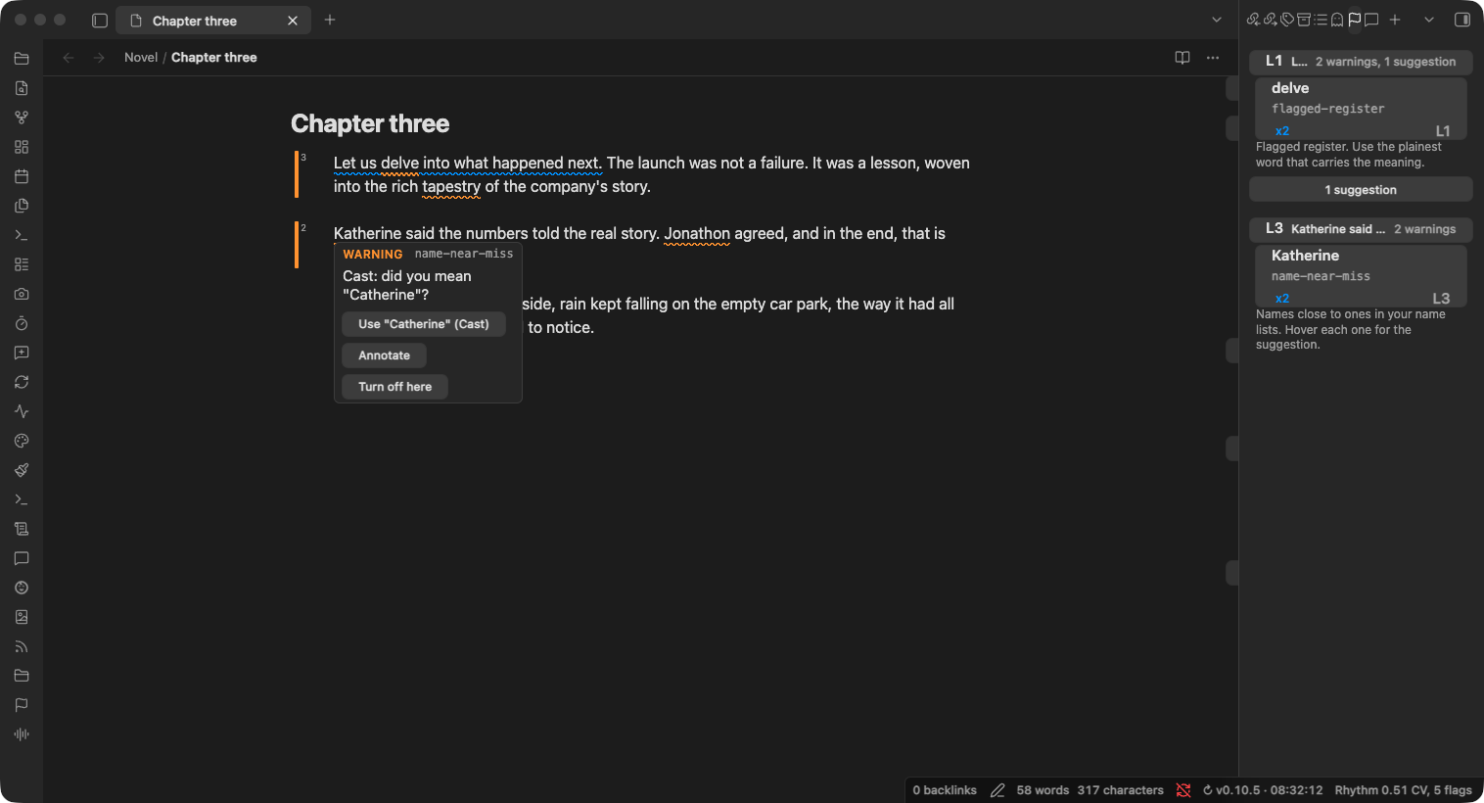
Task: Open the Novel breadcrumb folder
Action: click(x=141, y=58)
